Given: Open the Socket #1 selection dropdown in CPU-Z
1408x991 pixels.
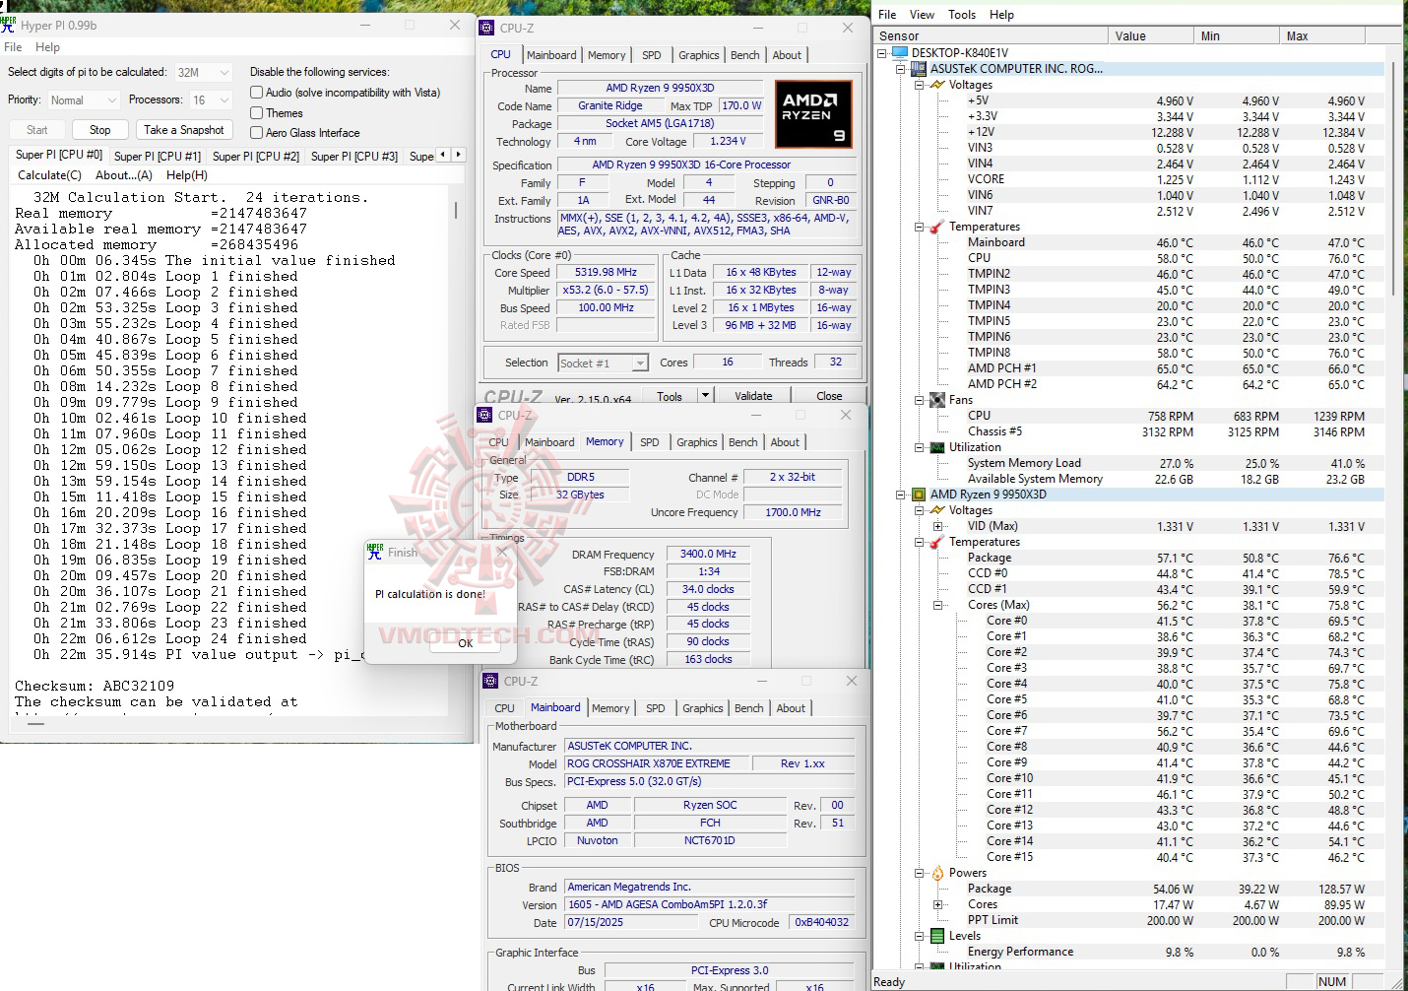Looking at the screenshot, I should tap(639, 363).
